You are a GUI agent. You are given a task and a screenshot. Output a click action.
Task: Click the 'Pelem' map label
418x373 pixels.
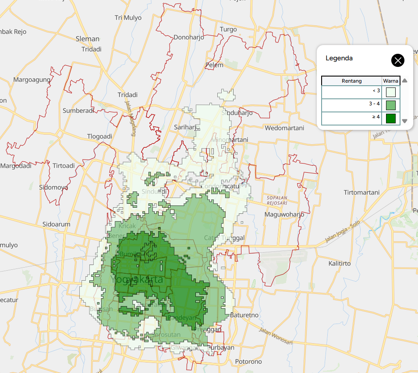(x=214, y=65)
